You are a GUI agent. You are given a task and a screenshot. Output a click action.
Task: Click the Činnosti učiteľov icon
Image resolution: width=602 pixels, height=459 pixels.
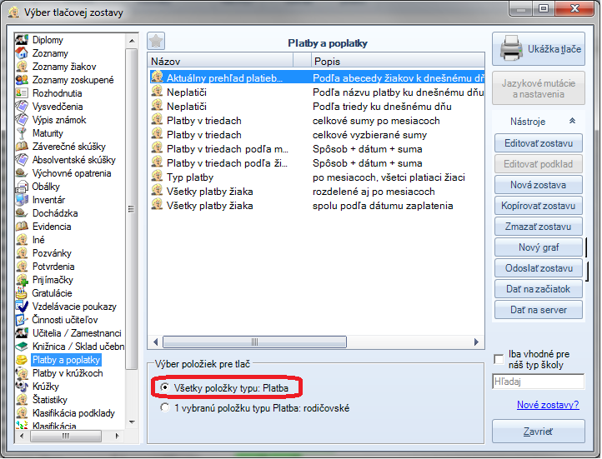tap(22, 320)
